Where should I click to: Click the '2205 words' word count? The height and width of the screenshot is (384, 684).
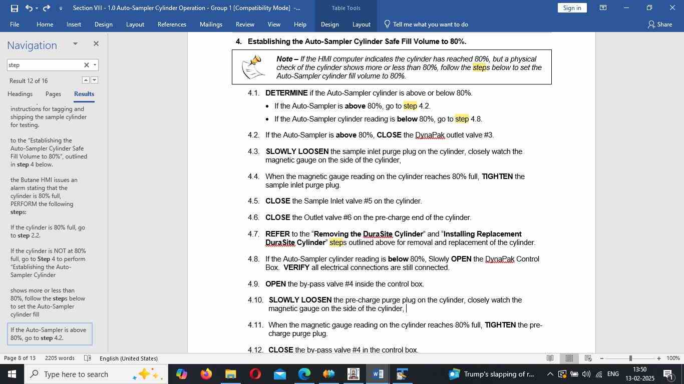click(60, 358)
